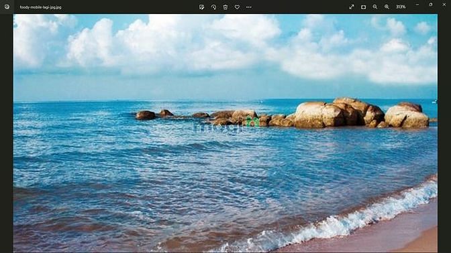Open the Photos app home icon
The width and height of the screenshot is (451, 253).
pos(7,7)
